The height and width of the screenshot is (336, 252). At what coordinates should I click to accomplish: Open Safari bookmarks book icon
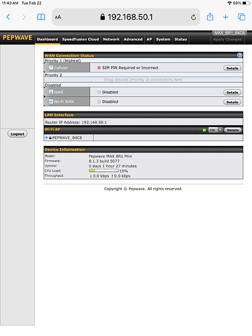click(41, 17)
